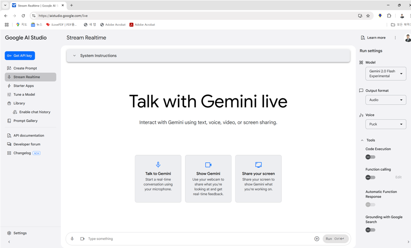
Task: Open the three-dot more options menu
Action: point(395,38)
